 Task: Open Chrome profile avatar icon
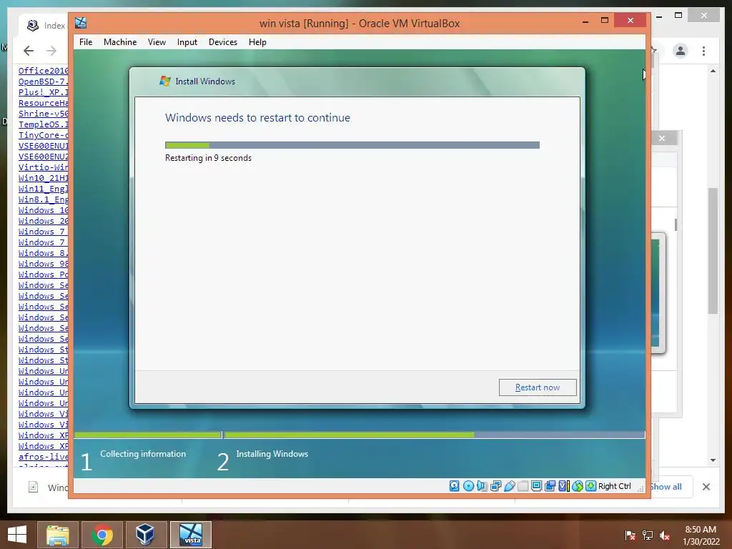tap(681, 51)
